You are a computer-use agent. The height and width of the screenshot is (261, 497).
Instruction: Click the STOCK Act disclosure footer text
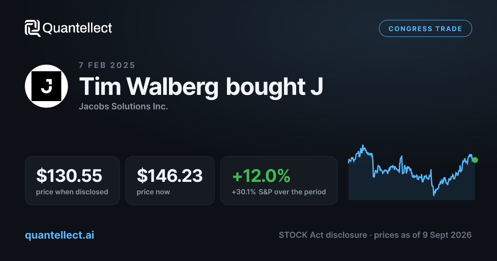click(323, 235)
